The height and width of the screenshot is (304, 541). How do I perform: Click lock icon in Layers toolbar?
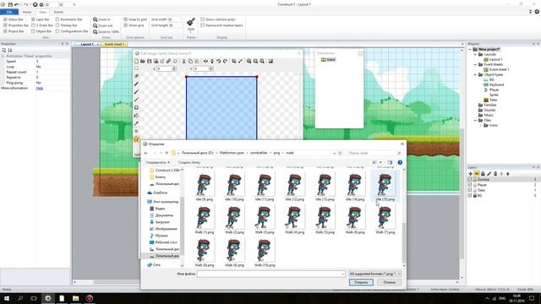click(x=483, y=174)
